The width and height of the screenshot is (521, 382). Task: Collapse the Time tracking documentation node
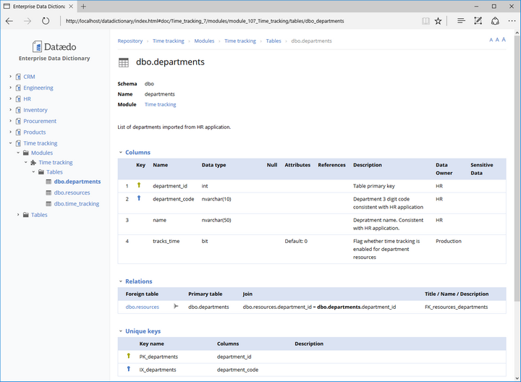[10, 143]
